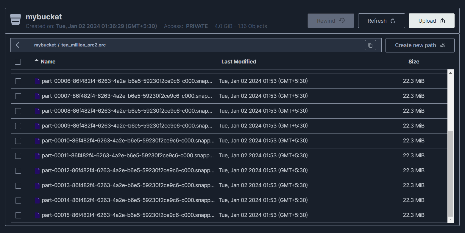465x233 pixels.
Task: Click the Upload button
Action: [x=431, y=21]
